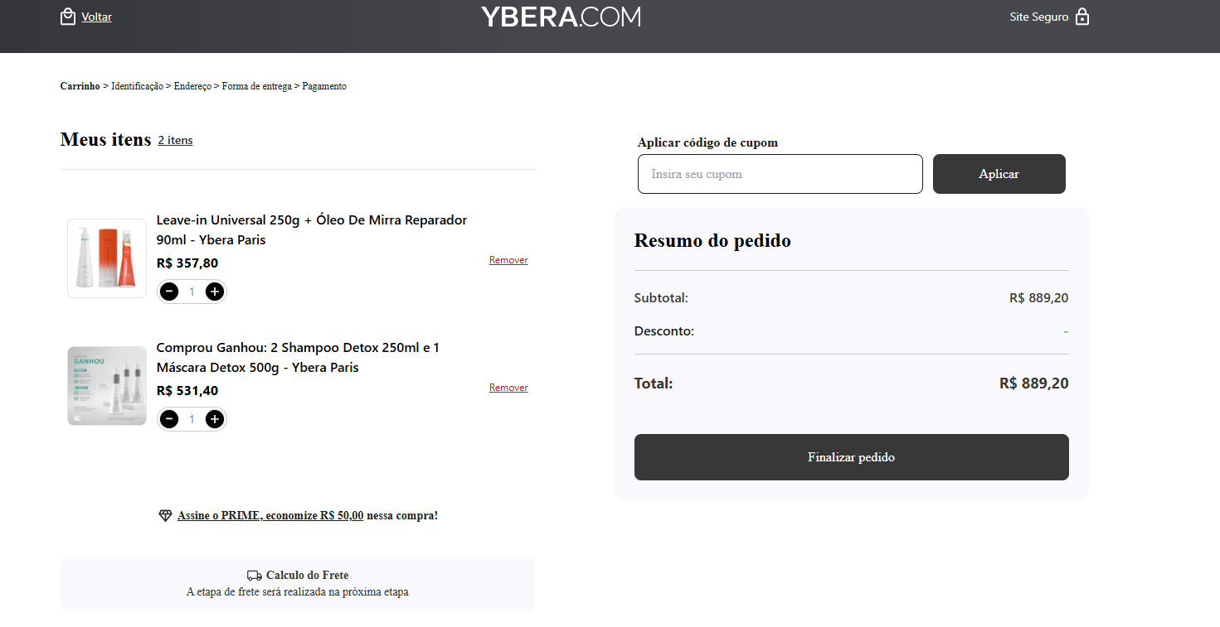
Task: Increase quantity of Shampoo Detox kit
Action: pyautogui.click(x=215, y=419)
